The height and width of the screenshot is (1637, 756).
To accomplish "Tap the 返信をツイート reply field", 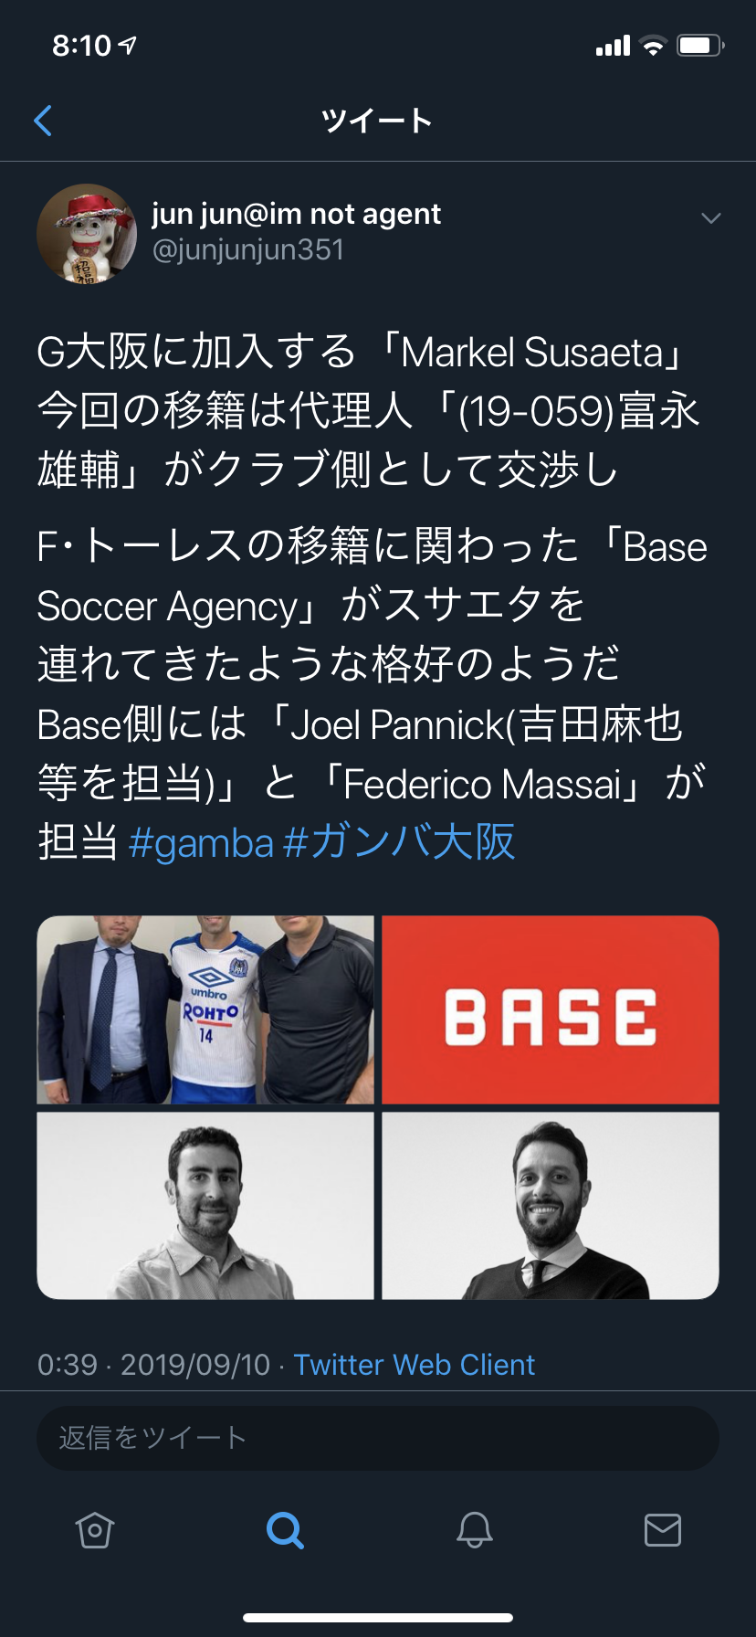I will click(x=378, y=1438).
